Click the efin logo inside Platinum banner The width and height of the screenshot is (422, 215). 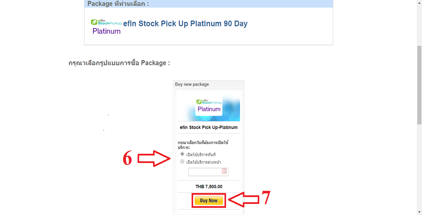(x=209, y=101)
